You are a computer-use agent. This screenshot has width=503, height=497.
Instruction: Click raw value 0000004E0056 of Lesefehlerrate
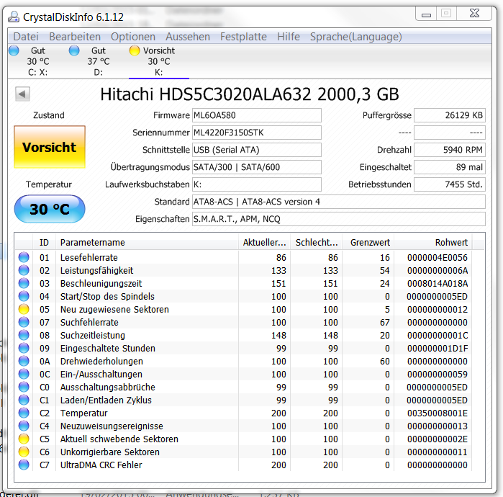coord(438,257)
